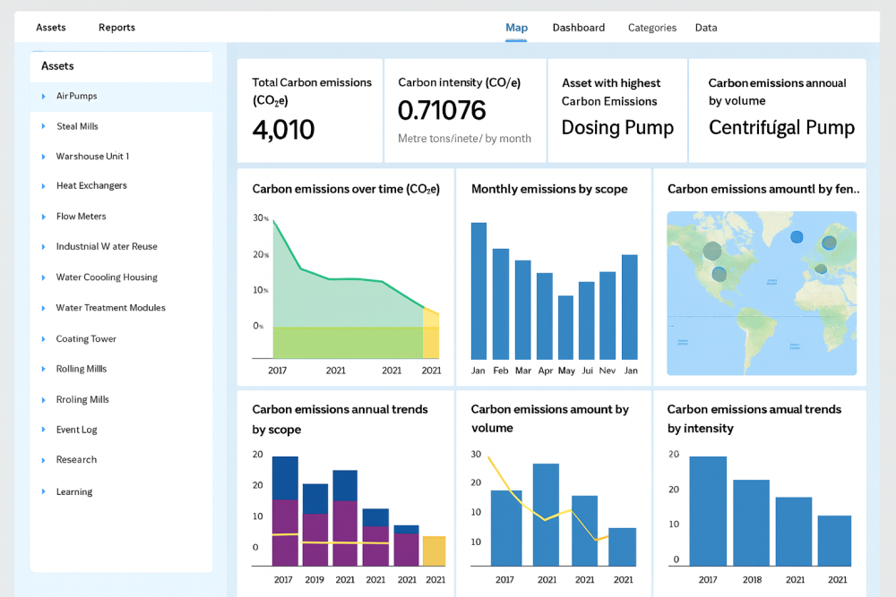Image resolution: width=896 pixels, height=597 pixels.
Task: Open Warshouse Unit 1 asset
Action: tap(92, 157)
